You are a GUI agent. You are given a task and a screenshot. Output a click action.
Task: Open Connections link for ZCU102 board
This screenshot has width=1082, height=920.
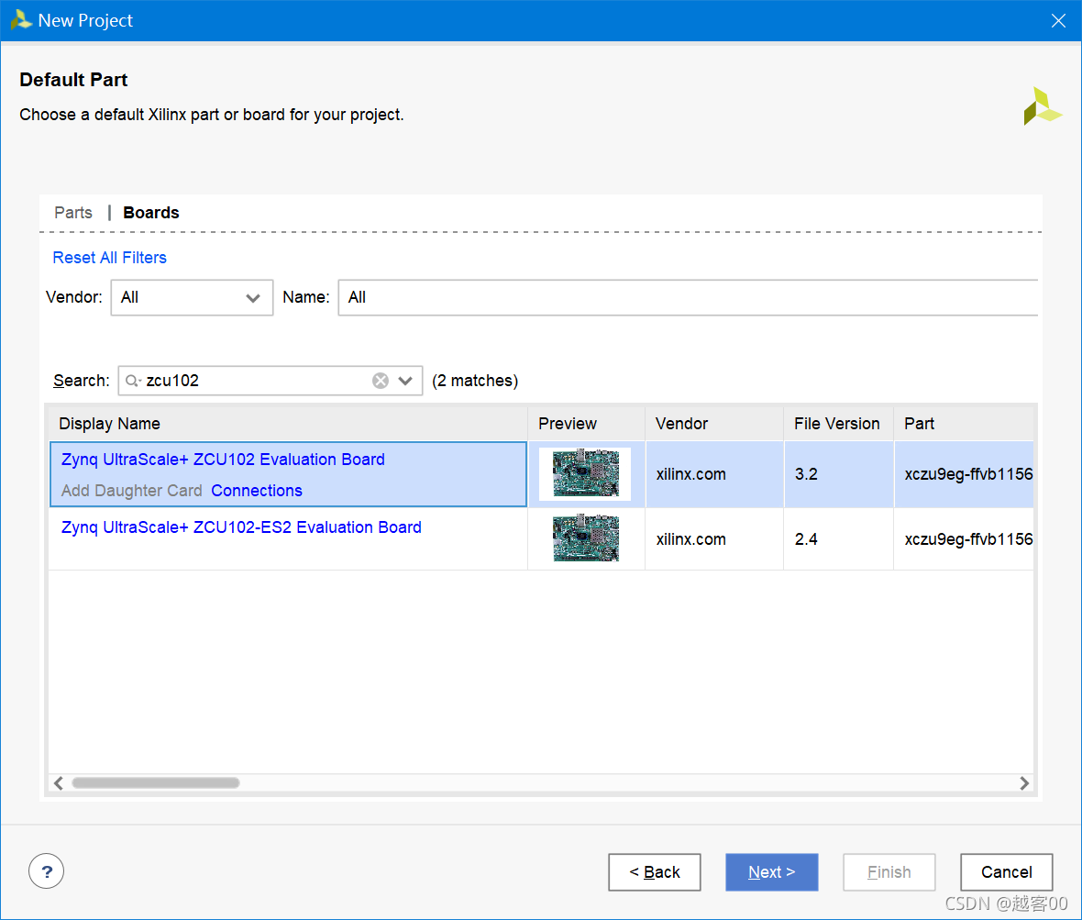coord(257,491)
